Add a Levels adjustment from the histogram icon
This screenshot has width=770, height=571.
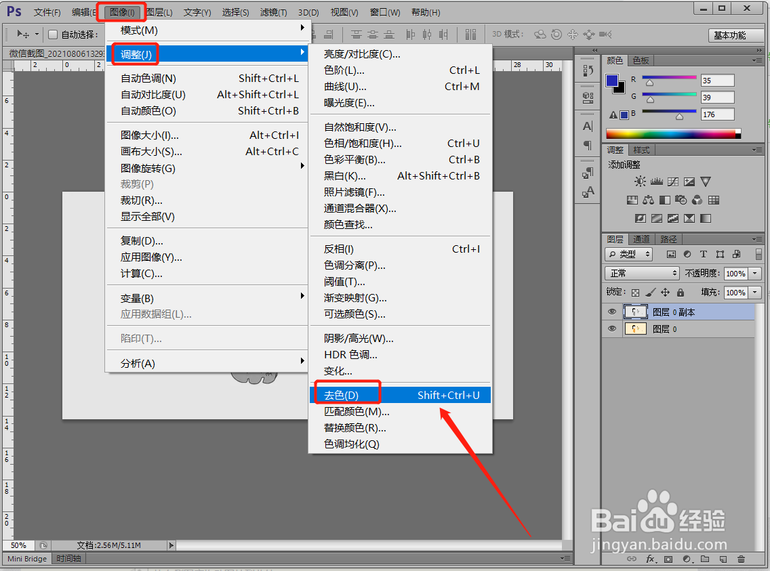(x=657, y=182)
